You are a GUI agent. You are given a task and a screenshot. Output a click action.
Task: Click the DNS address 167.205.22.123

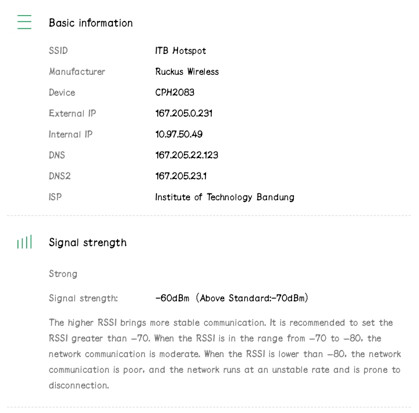[x=186, y=156]
